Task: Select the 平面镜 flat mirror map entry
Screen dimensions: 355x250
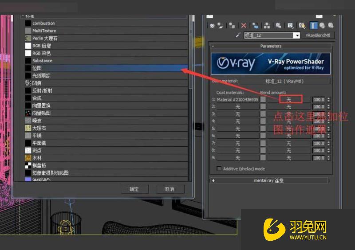Action: pyautogui.click(x=106, y=143)
